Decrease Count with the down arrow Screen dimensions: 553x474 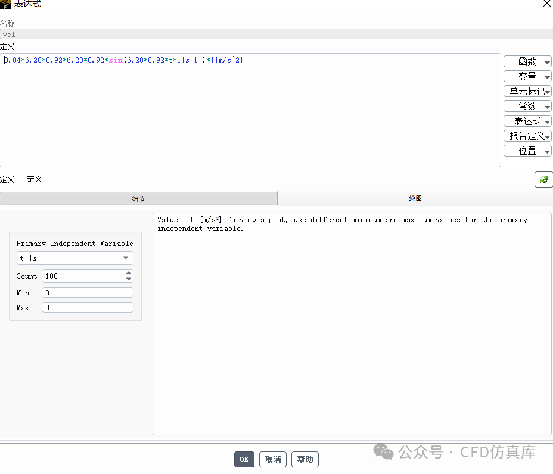click(129, 279)
